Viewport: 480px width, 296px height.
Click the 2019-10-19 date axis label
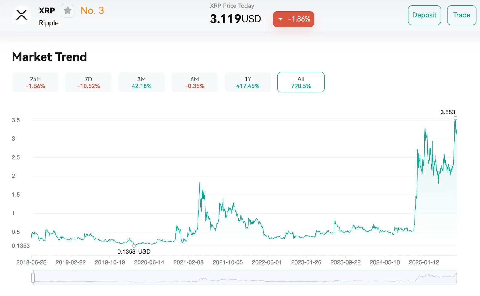(x=110, y=262)
